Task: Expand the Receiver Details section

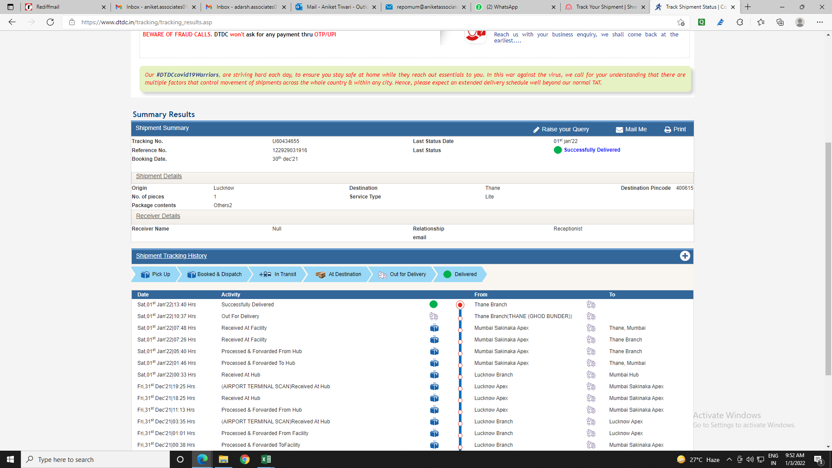Action: [158, 216]
